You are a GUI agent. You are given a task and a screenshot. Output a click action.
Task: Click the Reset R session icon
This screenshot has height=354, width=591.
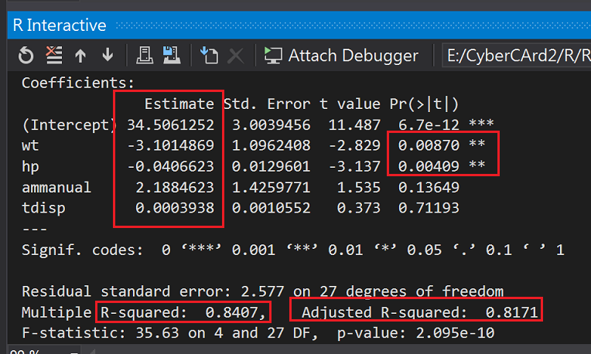click(x=26, y=56)
